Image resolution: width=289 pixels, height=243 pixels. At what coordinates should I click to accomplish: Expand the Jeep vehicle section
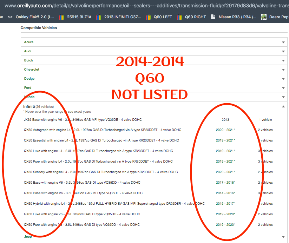pyautogui.click(x=283, y=237)
